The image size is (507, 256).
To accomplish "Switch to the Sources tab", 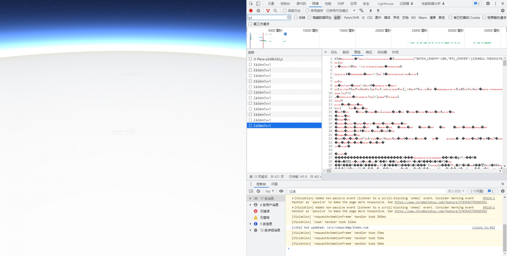I will click(x=301, y=3).
